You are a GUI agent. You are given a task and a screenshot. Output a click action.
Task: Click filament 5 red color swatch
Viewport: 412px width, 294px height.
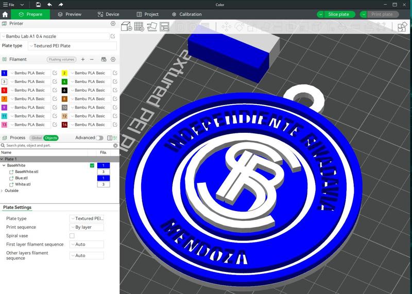[4, 90]
